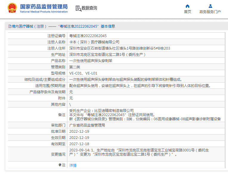Click the 数据查询 heading text

89,8
